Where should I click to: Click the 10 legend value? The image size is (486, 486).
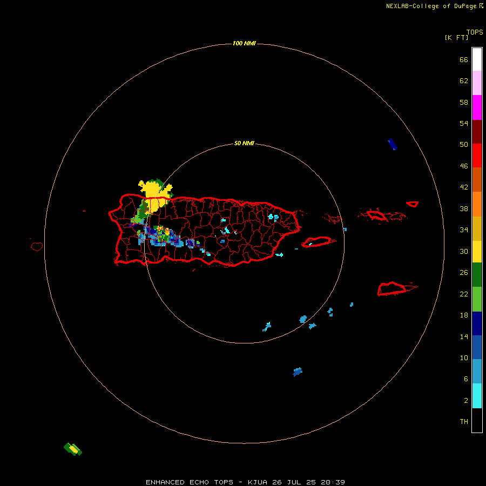464,357
